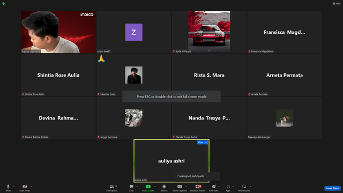Select the Arneta Permata participant tile
This screenshot has height=193, width=343.
click(285, 75)
